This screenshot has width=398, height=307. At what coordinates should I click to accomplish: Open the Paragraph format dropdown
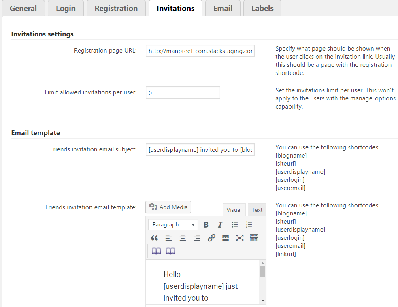173,224
